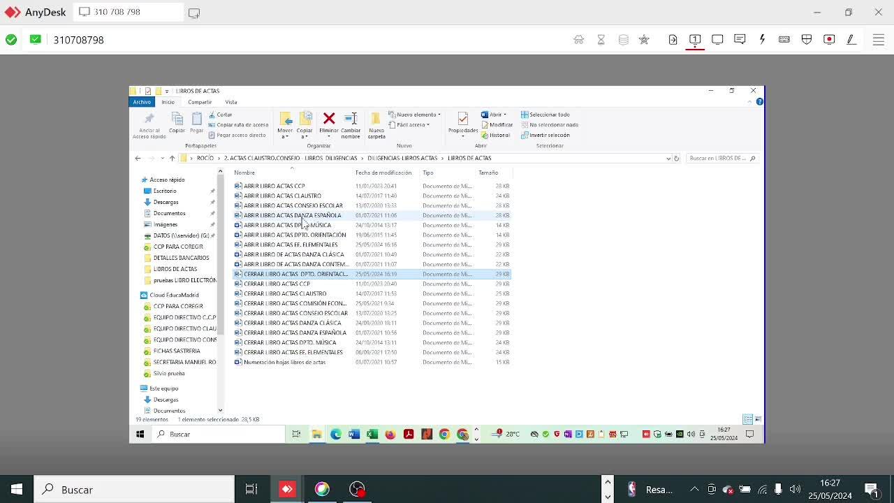This screenshot has height=503, width=894.
Task: Toggle the title bar properties checkbox icon
Action: [148, 91]
